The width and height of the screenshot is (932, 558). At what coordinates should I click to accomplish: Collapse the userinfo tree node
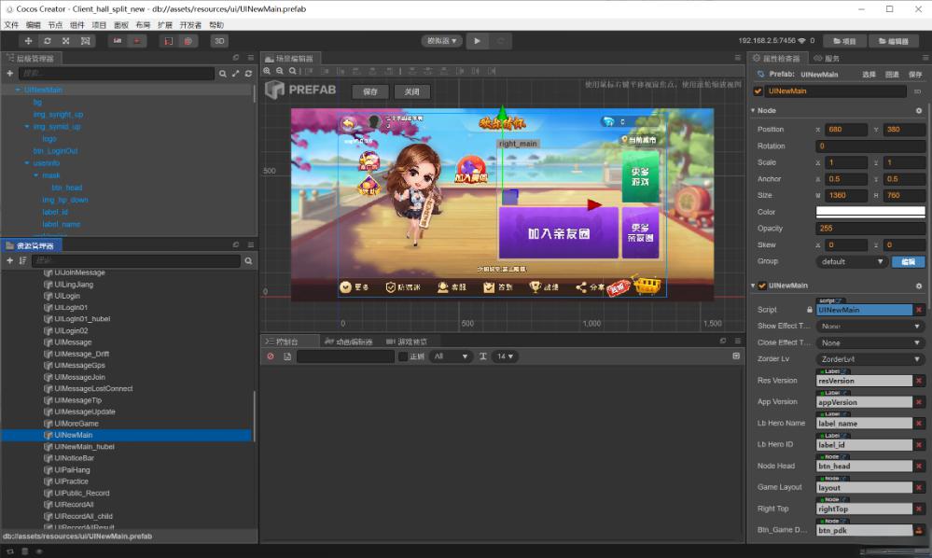pos(27,162)
